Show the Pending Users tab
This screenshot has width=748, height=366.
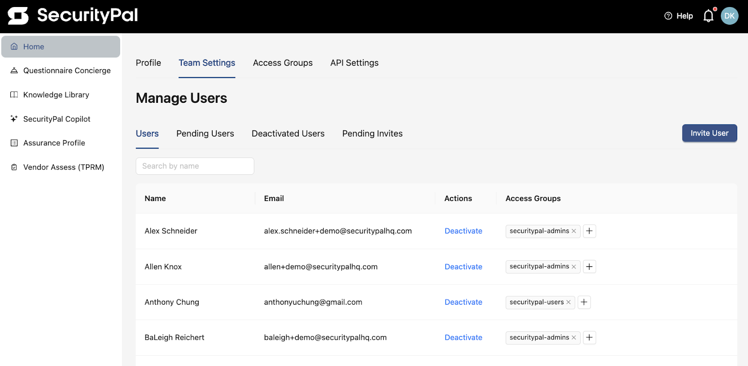pyautogui.click(x=205, y=134)
